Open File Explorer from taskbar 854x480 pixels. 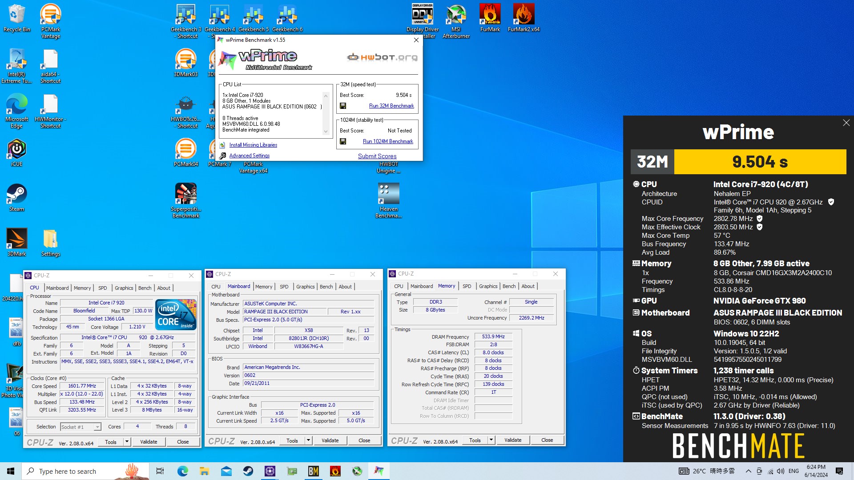click(204, 471)
